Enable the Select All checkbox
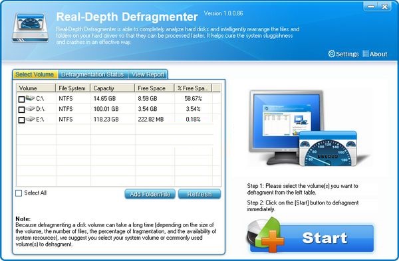Image resolution: width=399 pixels, height=261 pixels. coord(19,193)
